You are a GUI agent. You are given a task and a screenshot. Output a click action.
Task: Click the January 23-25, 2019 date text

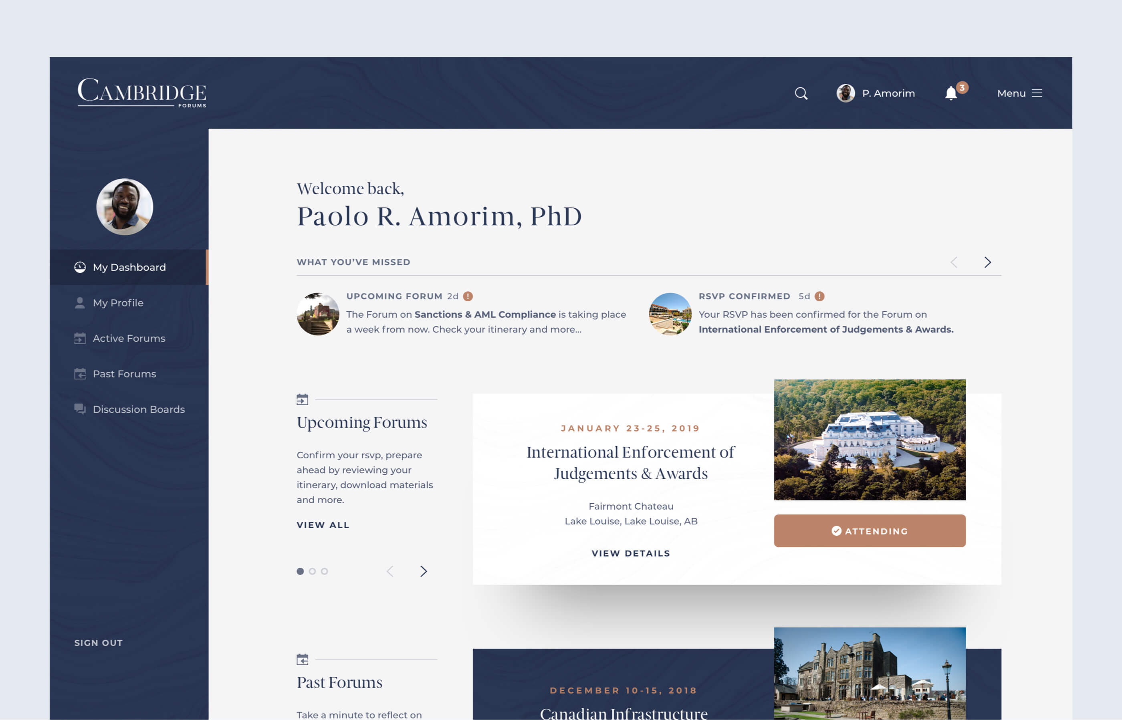point(630,428)
